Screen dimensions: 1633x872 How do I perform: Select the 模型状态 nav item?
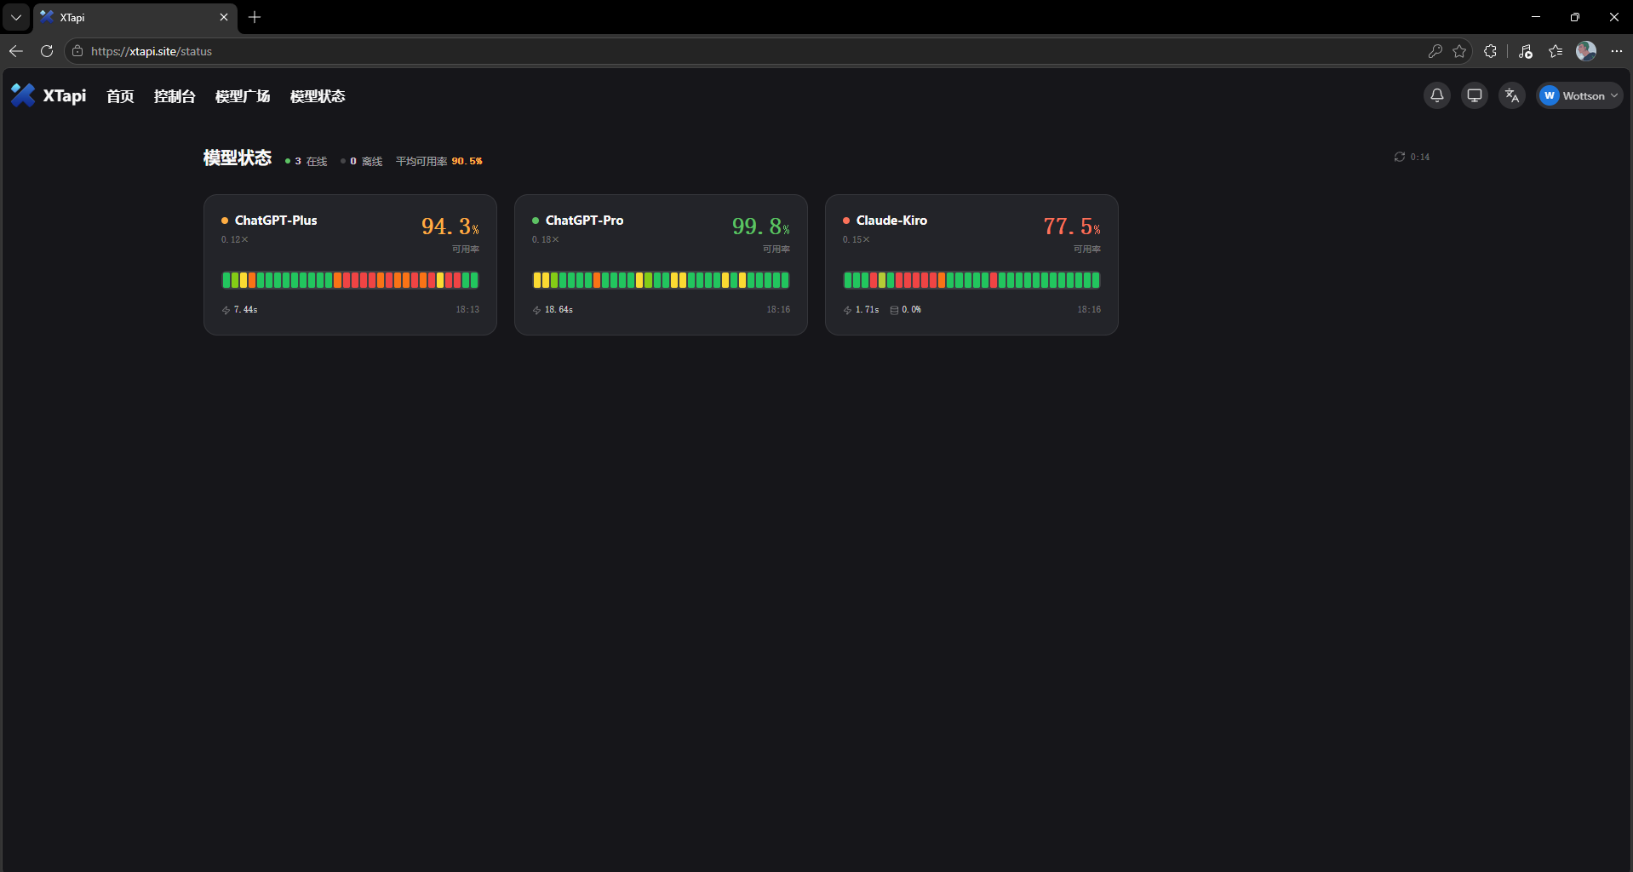pyautogui.click(x=318, y=96)
